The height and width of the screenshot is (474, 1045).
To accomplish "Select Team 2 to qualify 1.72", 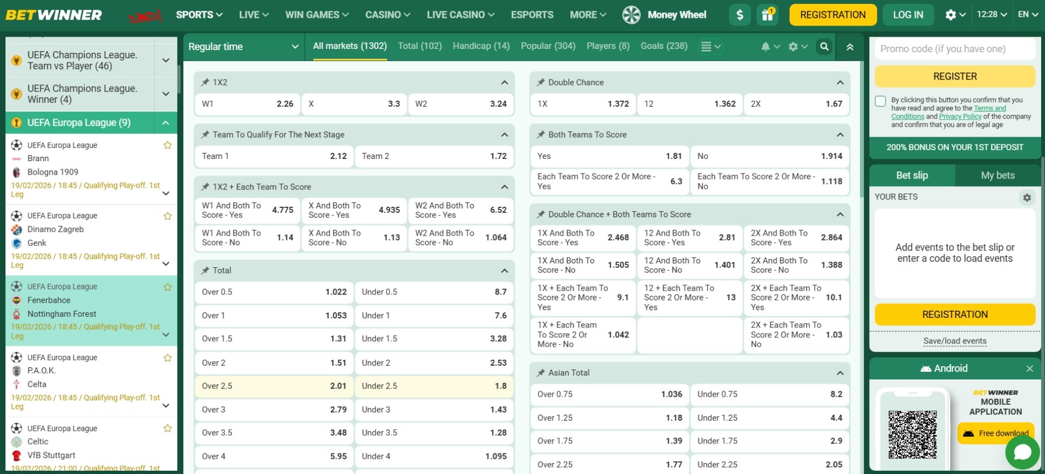I will 434,156.
